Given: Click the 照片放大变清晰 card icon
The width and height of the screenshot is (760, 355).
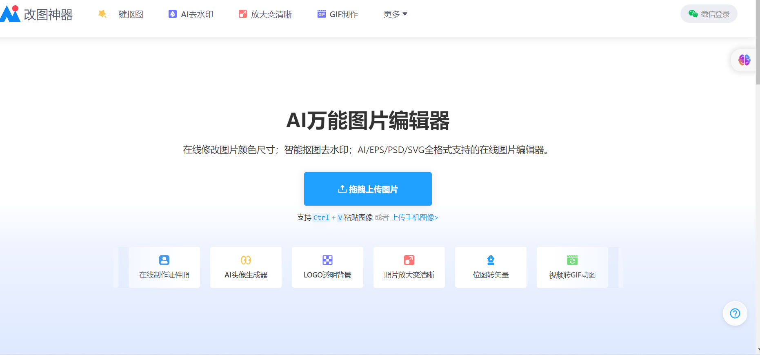Looking at the screenshot, I should coord(409,260).
